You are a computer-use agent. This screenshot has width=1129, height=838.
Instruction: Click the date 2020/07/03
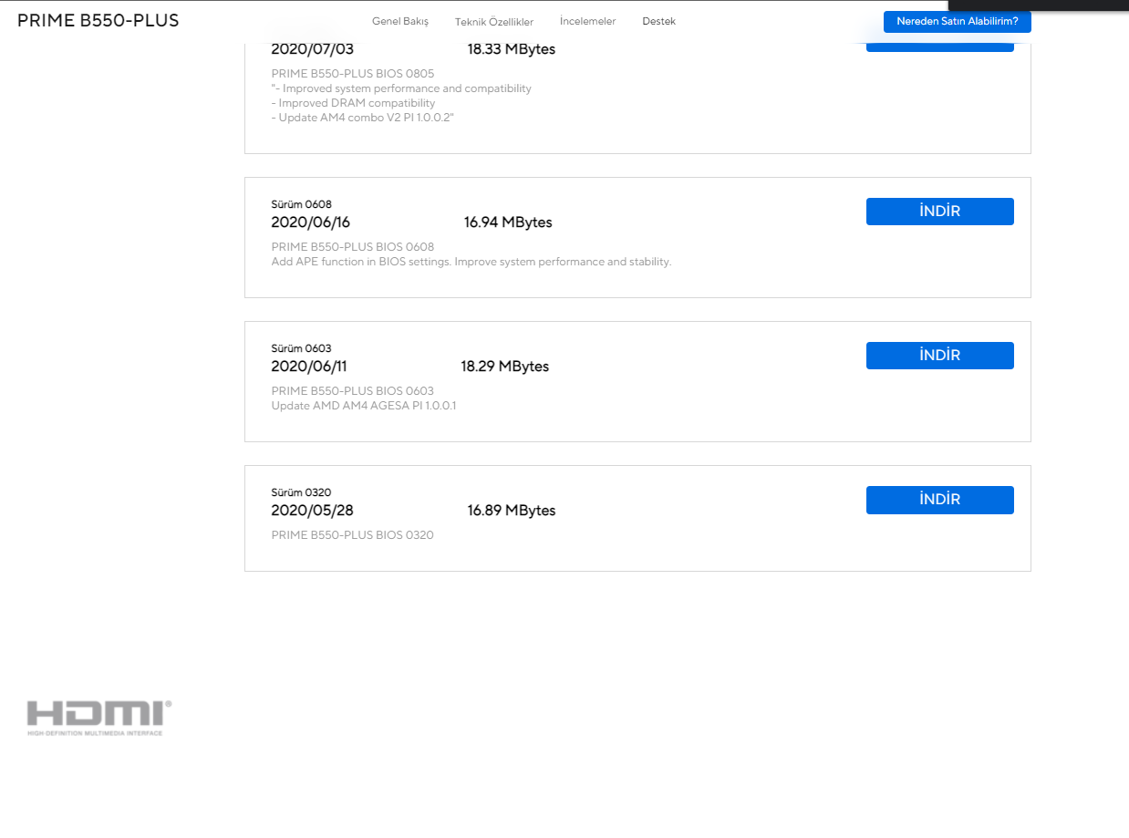(x=313, y=49)
